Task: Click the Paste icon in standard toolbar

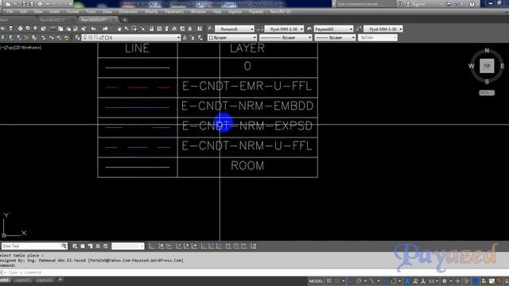Action: (68, 29)
